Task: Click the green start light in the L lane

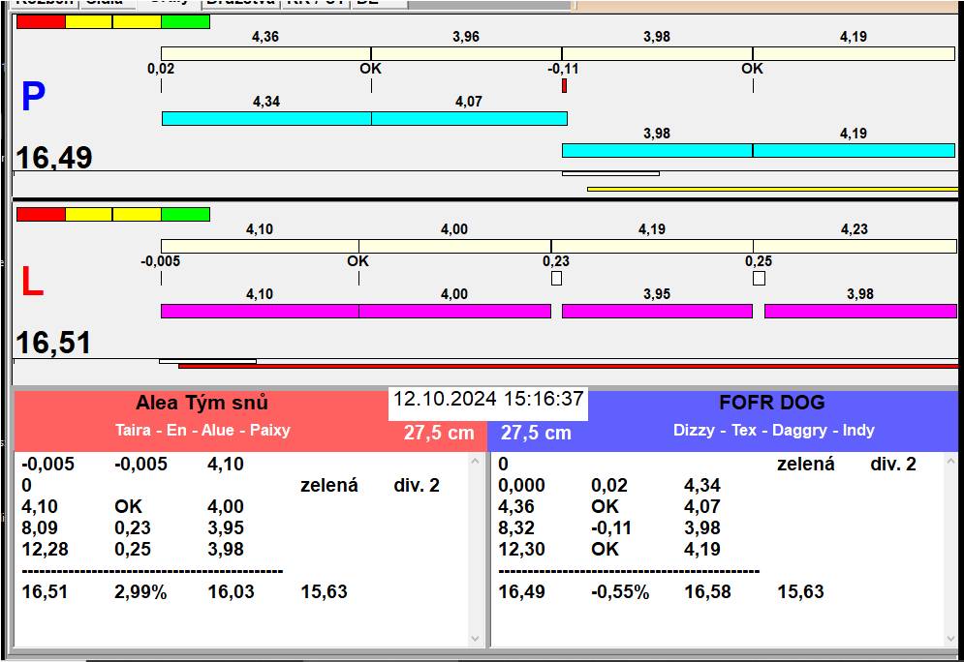Action: click(186, 214)
